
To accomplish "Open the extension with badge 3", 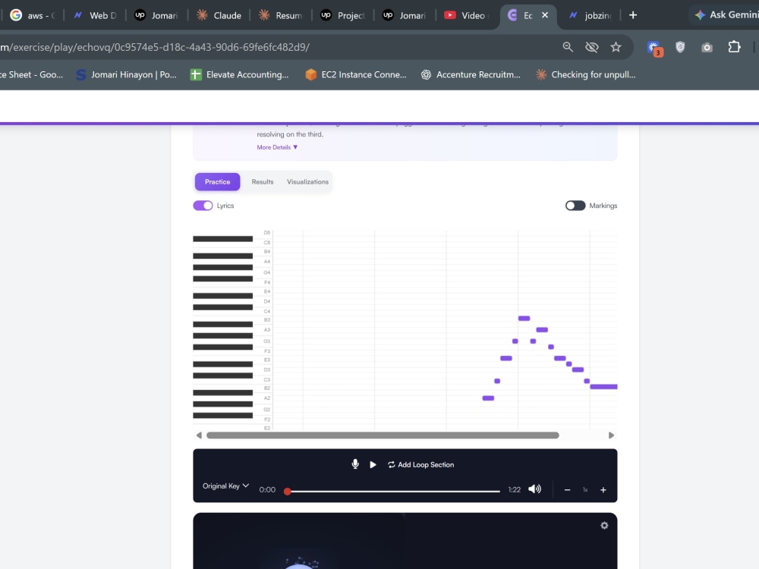I will (x=654, y=48).
